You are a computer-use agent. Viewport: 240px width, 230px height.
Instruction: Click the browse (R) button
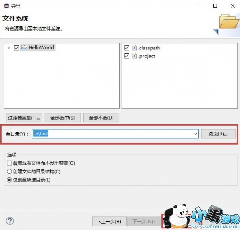218,134
